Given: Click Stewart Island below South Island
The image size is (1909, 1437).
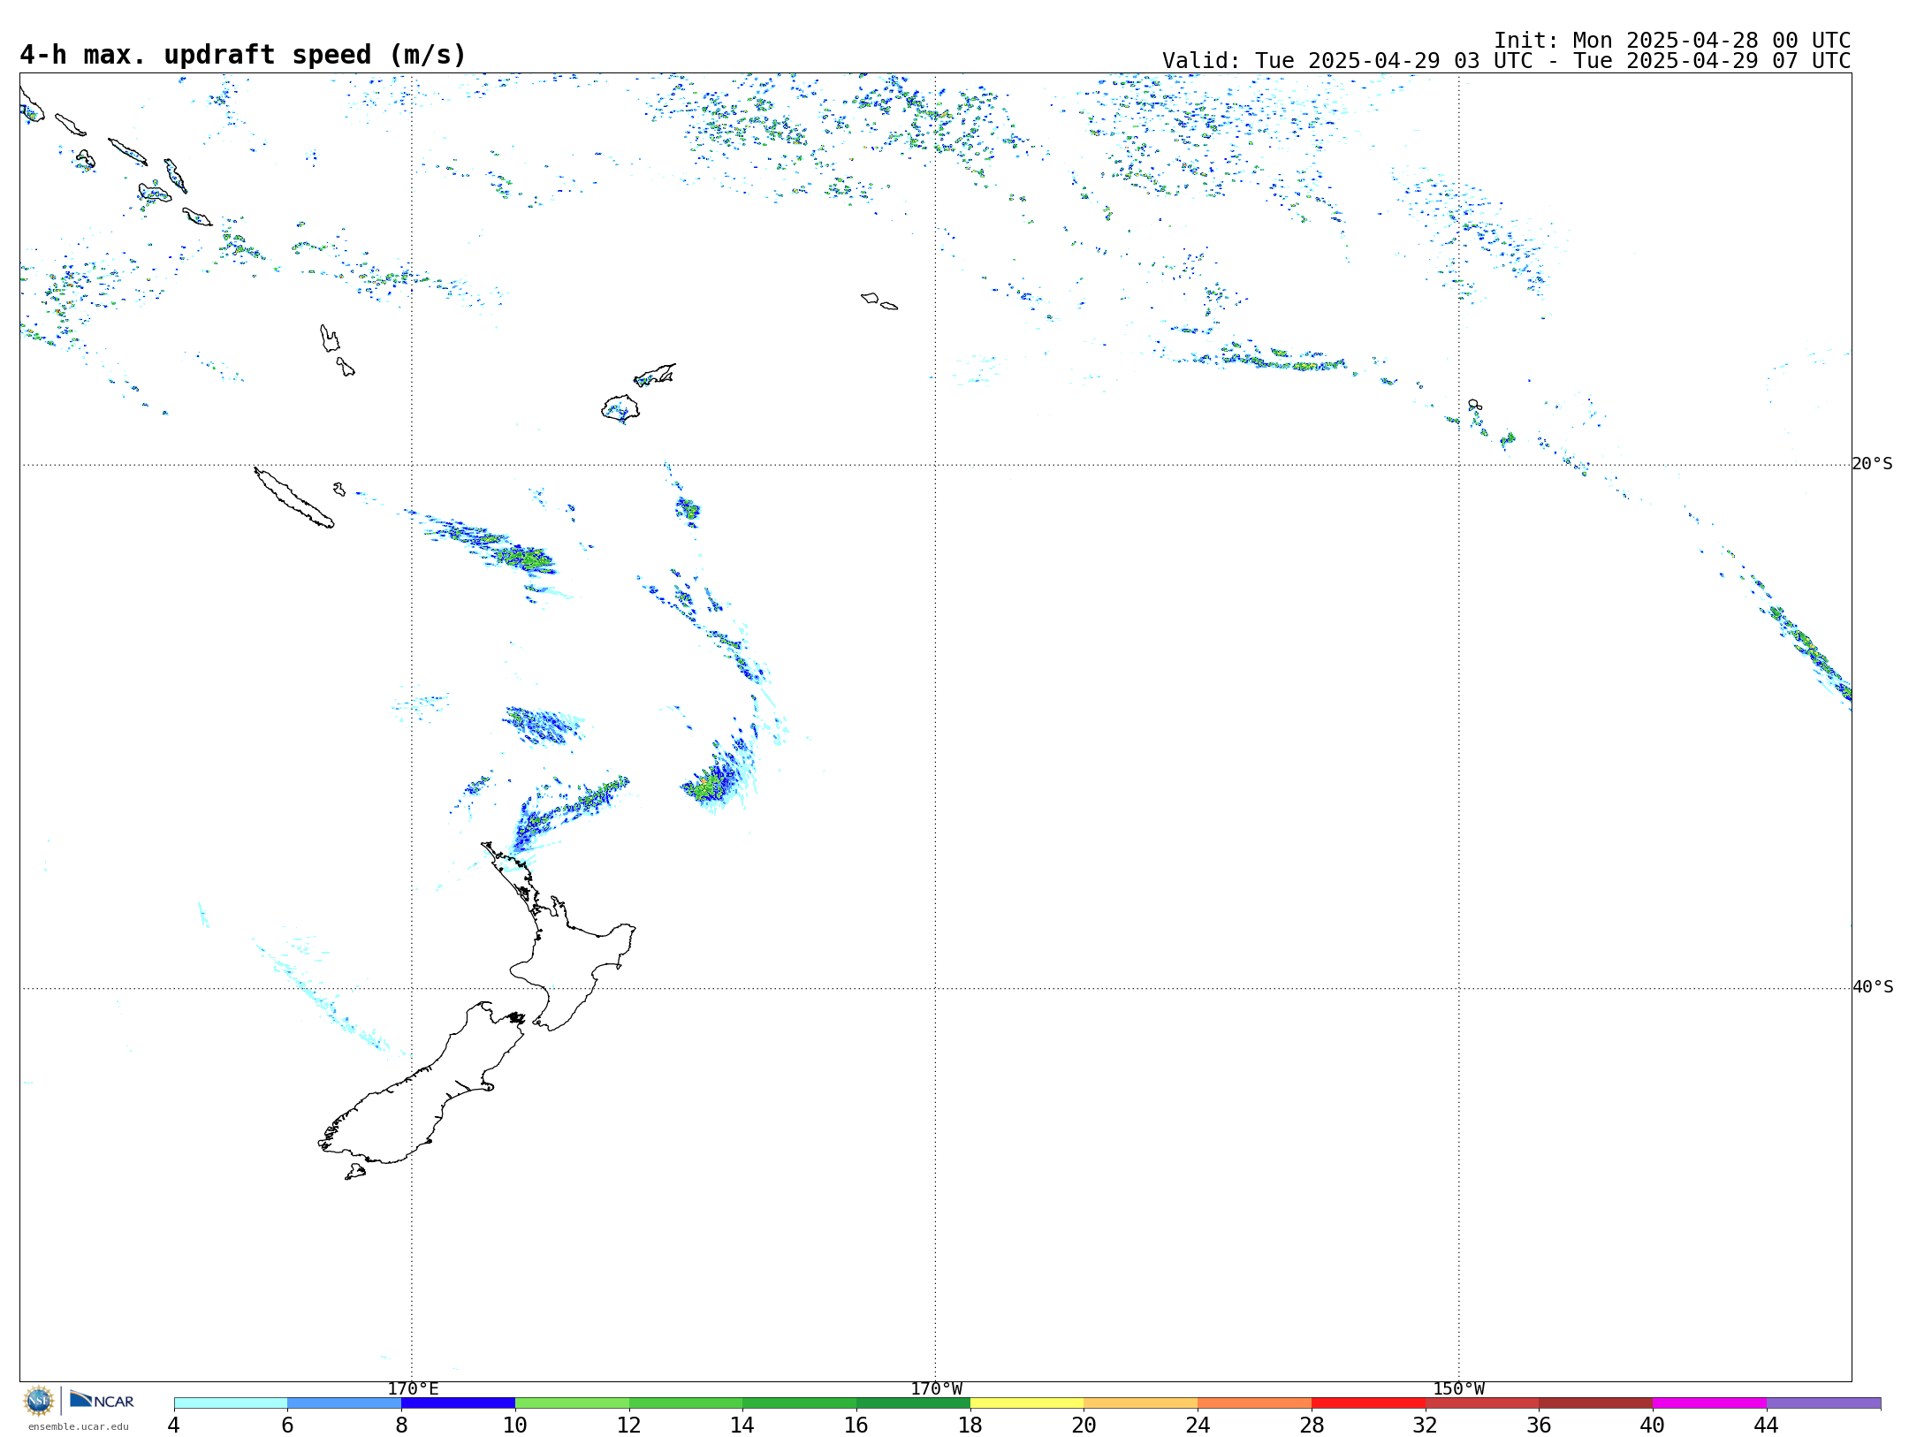Looking at the screenshot, I should tap(355, 1172).
